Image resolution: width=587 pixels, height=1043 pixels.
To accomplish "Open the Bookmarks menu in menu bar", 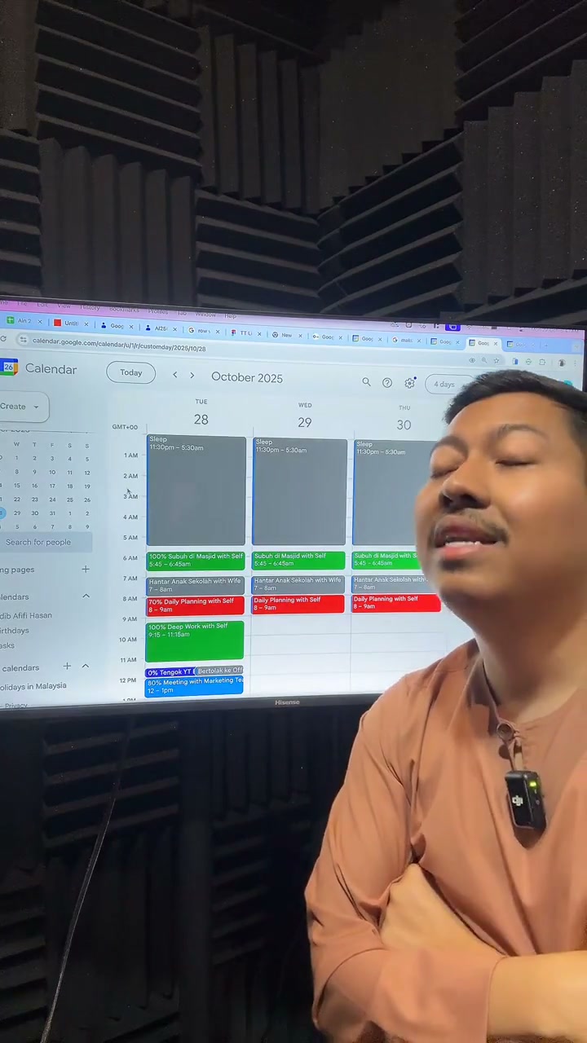I will coord(124,309).
